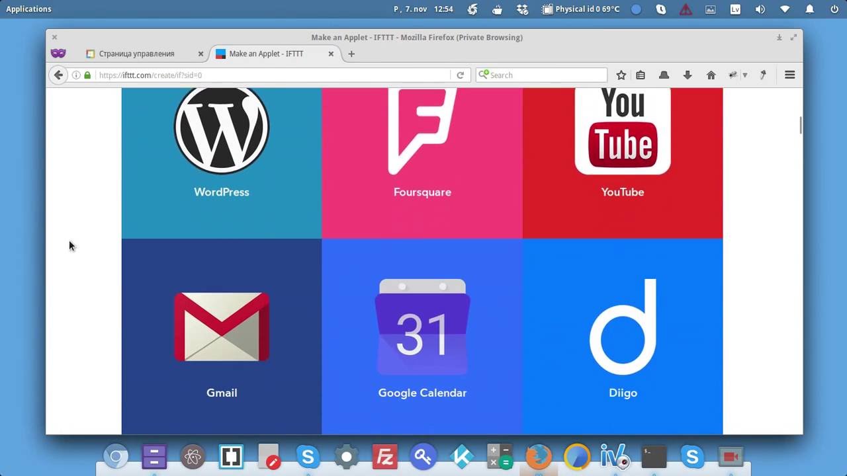Click the Firefox Search box
847x476 pixels.
tap(541, 75)
